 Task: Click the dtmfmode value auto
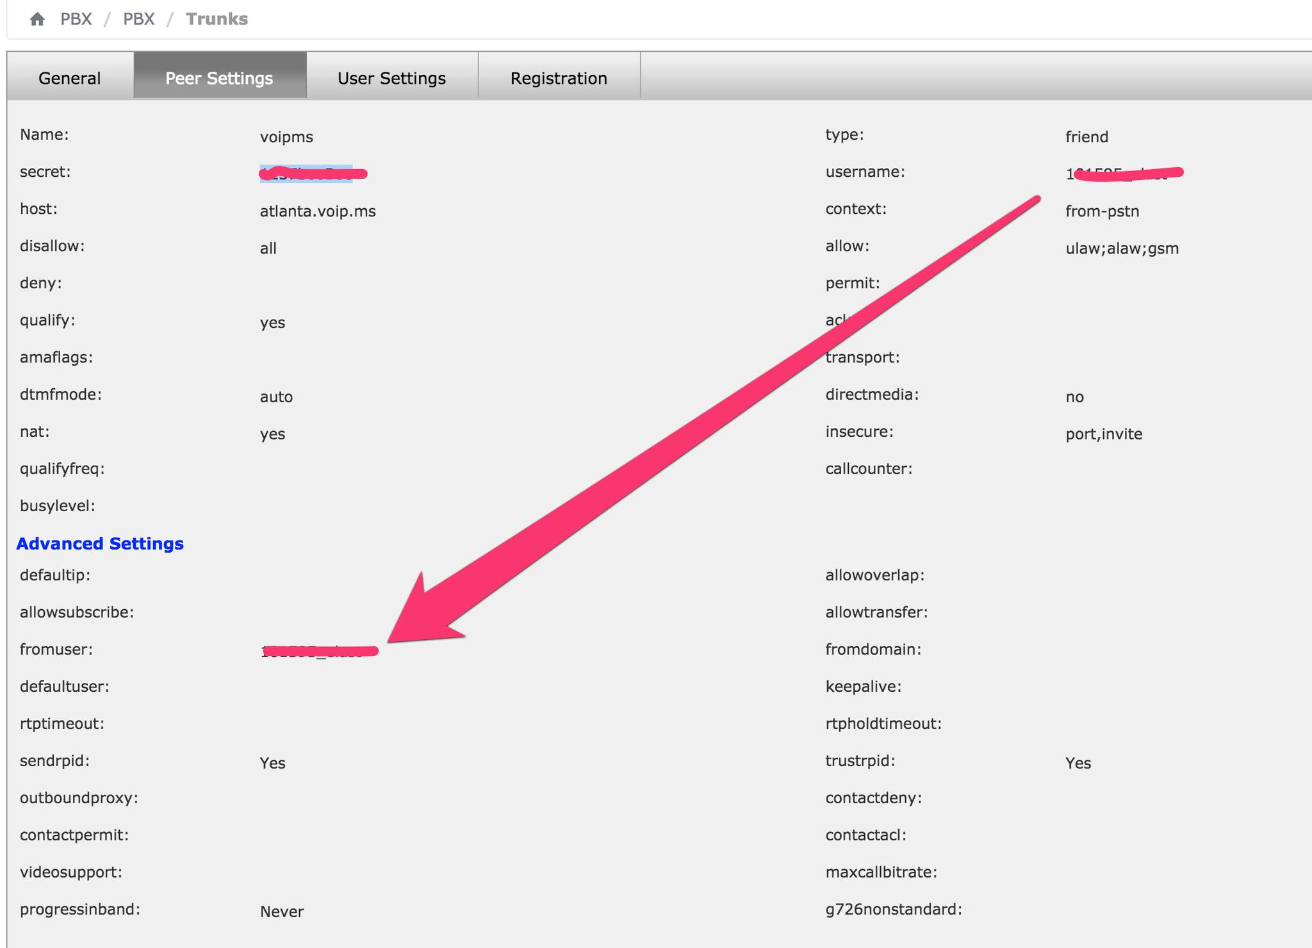(276, 397)
